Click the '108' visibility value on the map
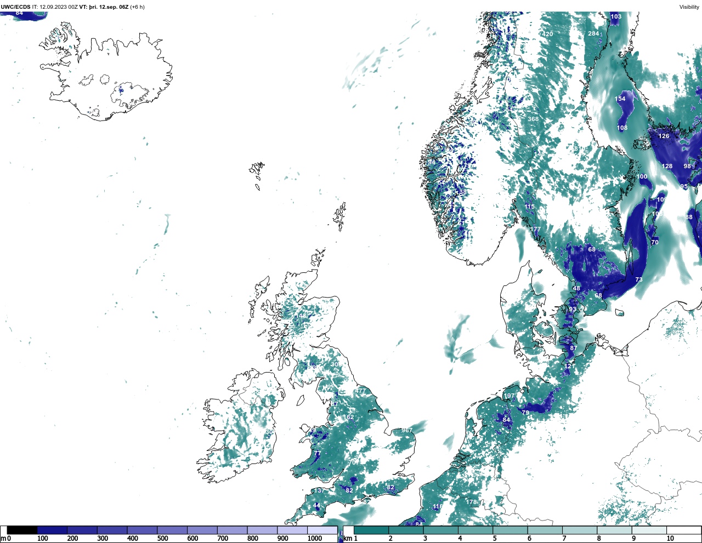Image resolution: width=702 pixels, height=543 pixels. pos(622,128)
